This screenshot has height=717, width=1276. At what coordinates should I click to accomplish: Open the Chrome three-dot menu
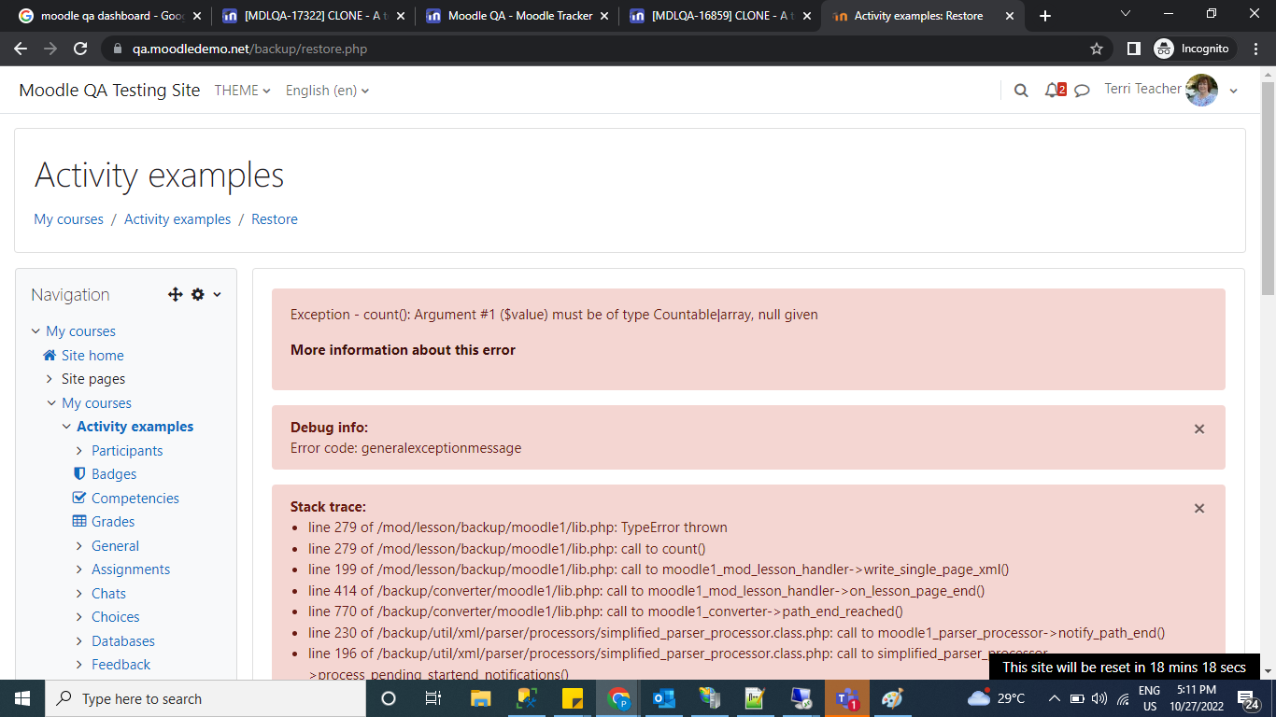click(x=1256, y=49)
